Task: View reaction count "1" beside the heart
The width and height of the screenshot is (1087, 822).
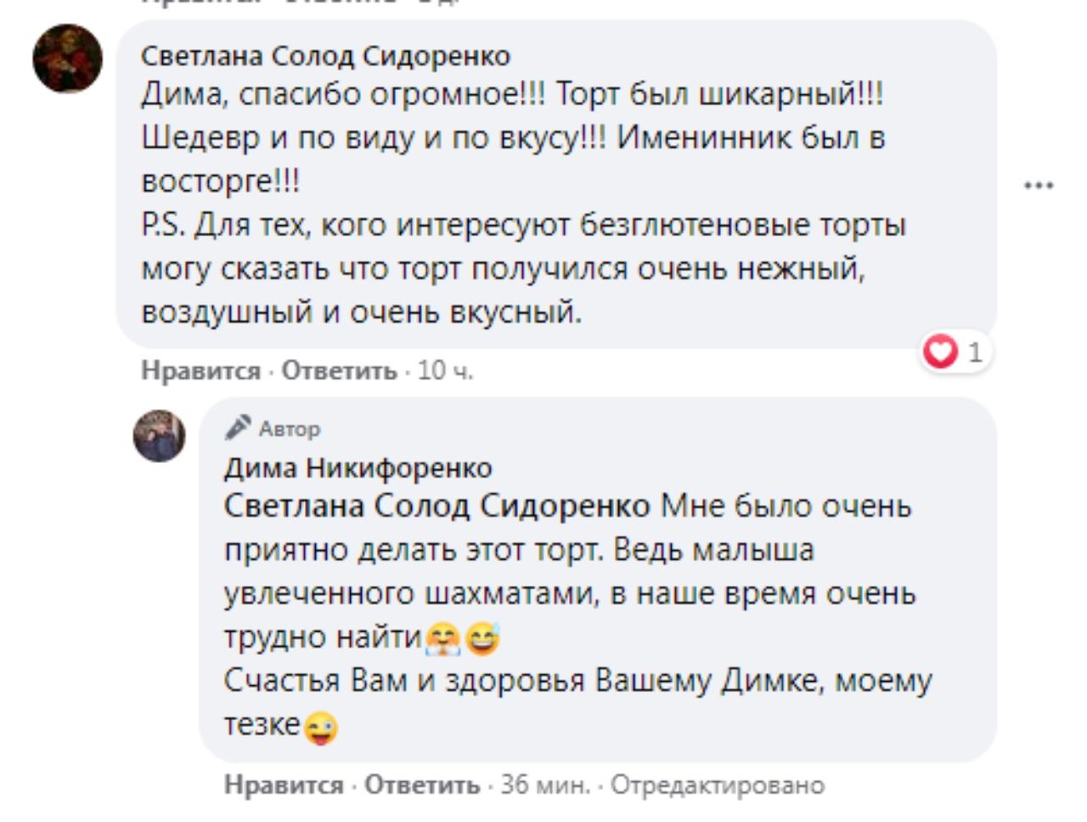Action: click(x=975, y=352)
